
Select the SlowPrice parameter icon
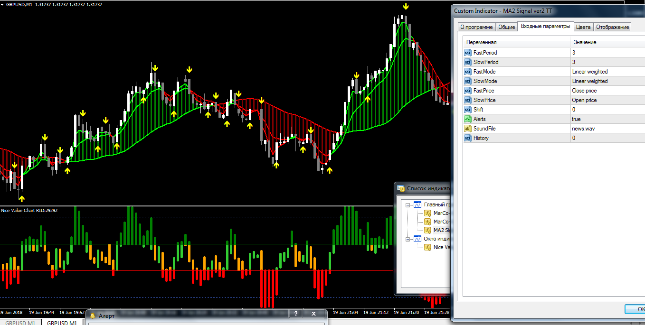tap(468, 100)
